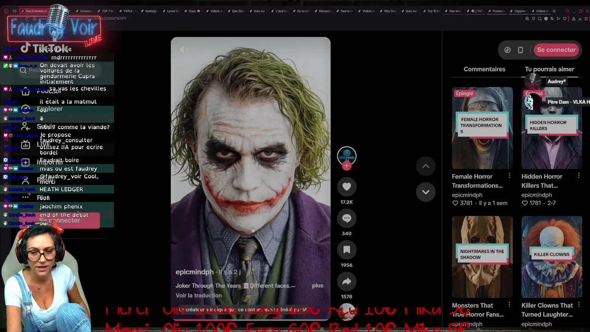The width and height of the screenshot is (590, 332).
Task: Share the video using the arrow icon
Action: coord(347,281)
